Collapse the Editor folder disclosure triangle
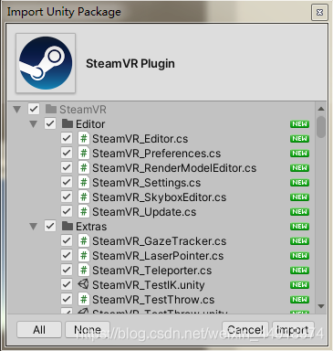333x351 pixels. (34, 124)
